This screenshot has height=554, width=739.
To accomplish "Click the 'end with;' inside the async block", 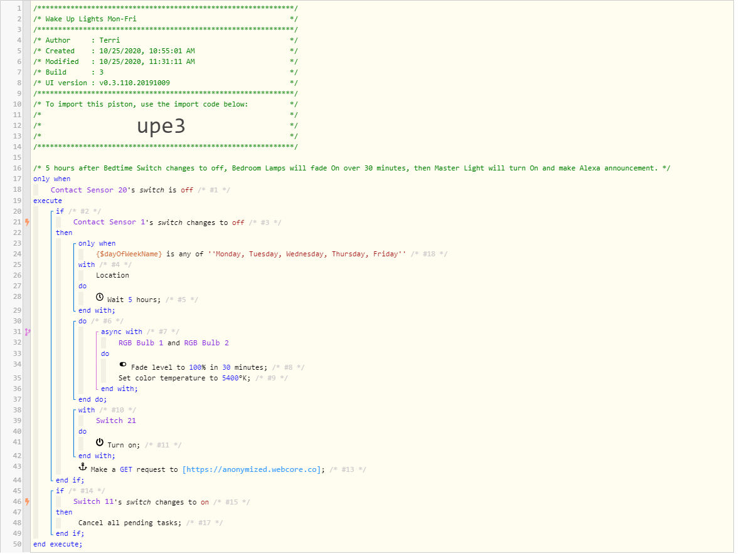I will tap(119, 389).
